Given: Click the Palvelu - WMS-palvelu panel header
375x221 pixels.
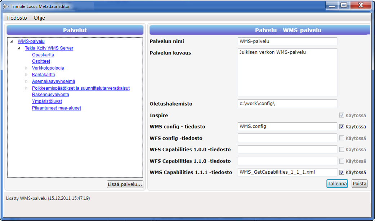Looking at the screenshot, I should tap(260, 30).
